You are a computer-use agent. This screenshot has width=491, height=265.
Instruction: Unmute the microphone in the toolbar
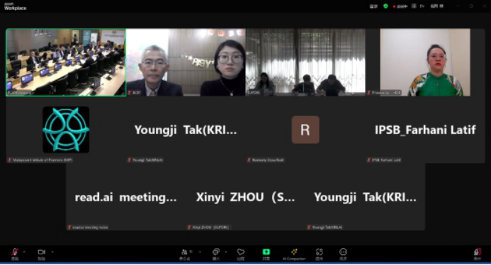(x=15, y=254)
